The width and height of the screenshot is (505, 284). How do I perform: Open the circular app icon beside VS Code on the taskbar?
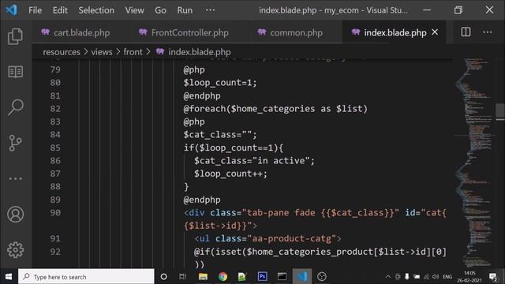click(322, 277)
